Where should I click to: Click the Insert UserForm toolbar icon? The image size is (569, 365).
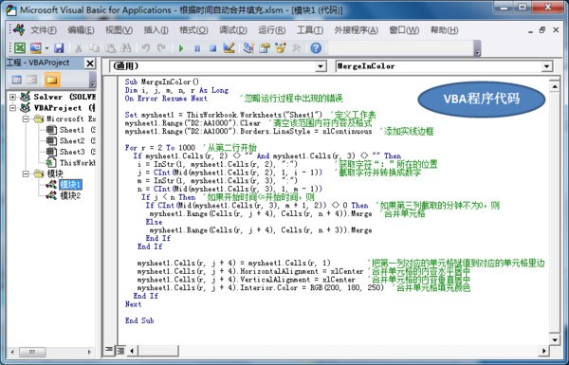pos(36,48)
